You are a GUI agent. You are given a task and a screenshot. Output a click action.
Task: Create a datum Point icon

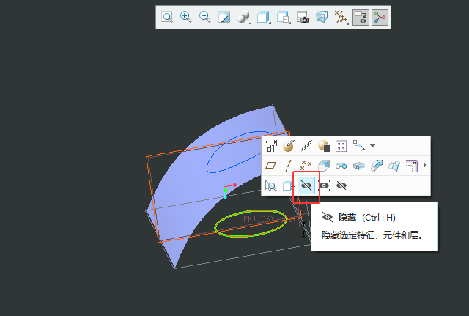[x=306, y=166]
